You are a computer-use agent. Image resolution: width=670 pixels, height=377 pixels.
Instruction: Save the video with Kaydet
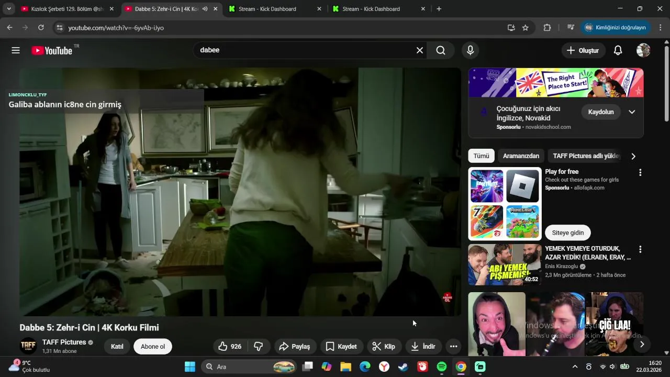[x=341, y=346]
